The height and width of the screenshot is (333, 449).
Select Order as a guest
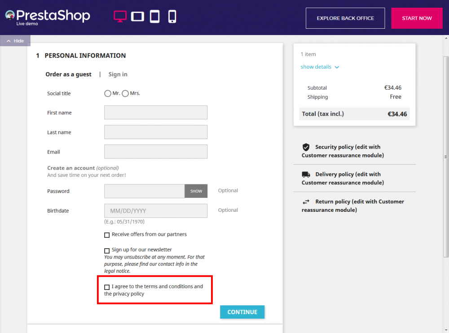pyautogui.click(x=68, y=74)
